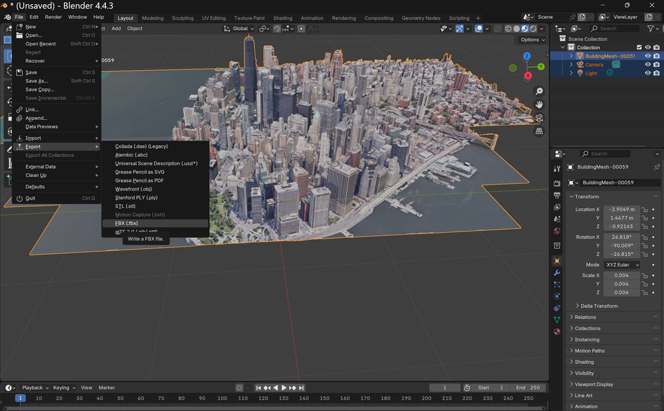The image size is (664, 411).
Task: Switch to orthographic grid view icon
Action: 539,131
